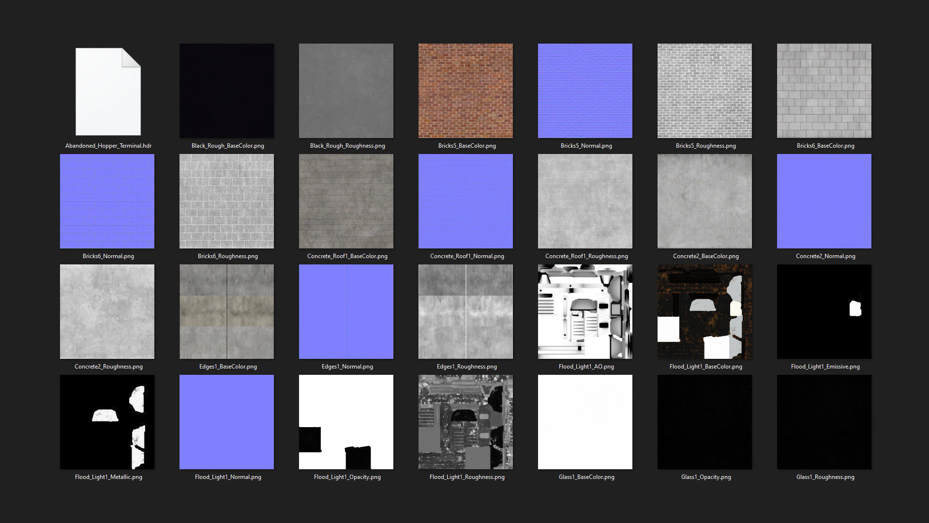Image resolution: width=929 pixels, height=523 pixels.
Task: Select the Concrete2_Roughness.png thumbnail
Action: coord(107,311)
